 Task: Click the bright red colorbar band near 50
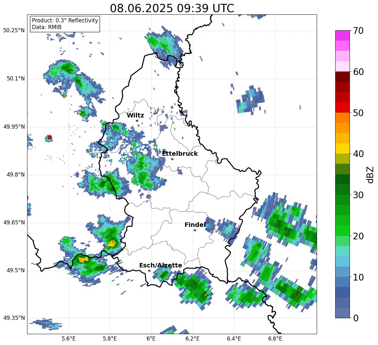tap(342, 108)
